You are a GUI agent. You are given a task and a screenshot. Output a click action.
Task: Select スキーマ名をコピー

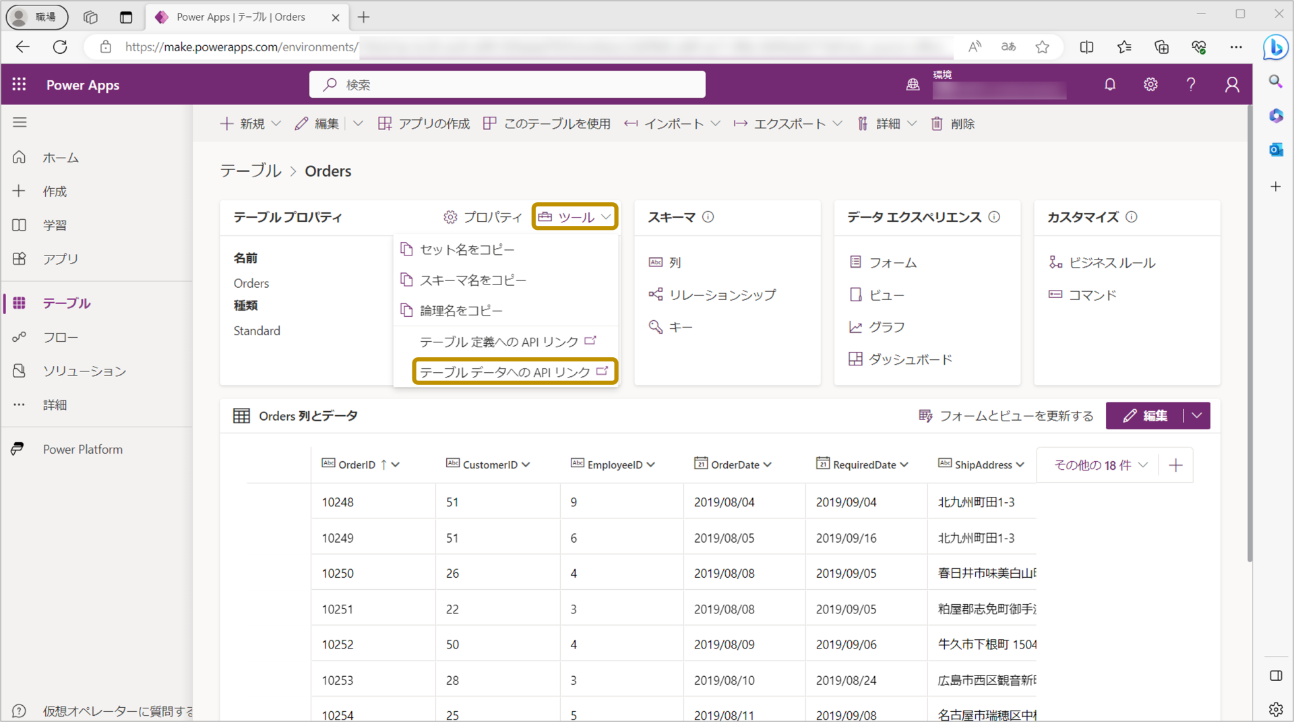[x=505, y=280]
